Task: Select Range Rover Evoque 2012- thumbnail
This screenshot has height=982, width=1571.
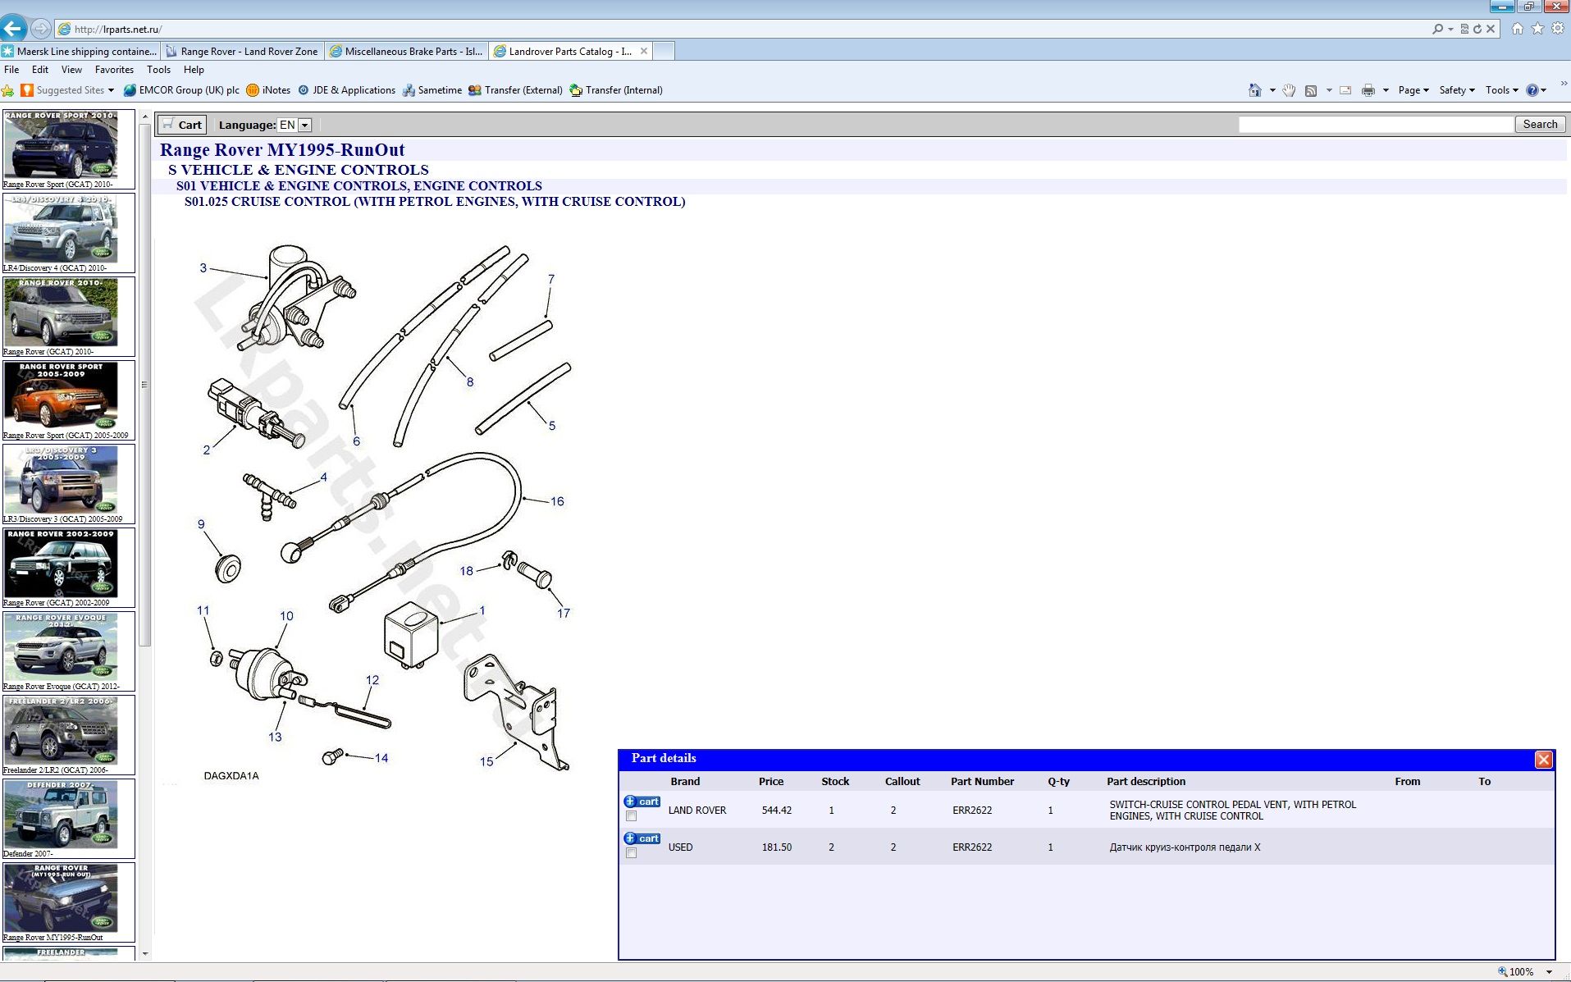Action: [68, 651]
